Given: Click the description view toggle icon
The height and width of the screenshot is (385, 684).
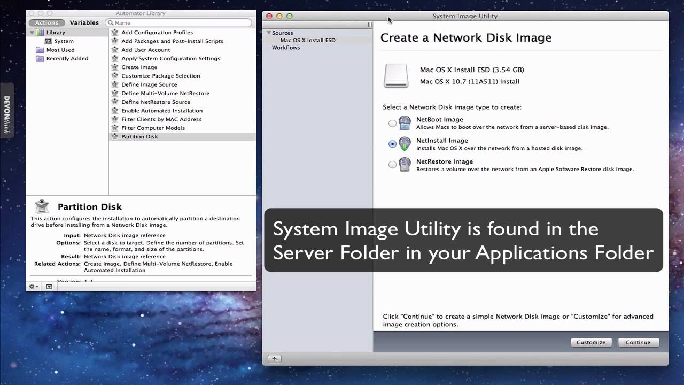Looking at the screenshot, I should coord(49,287).
